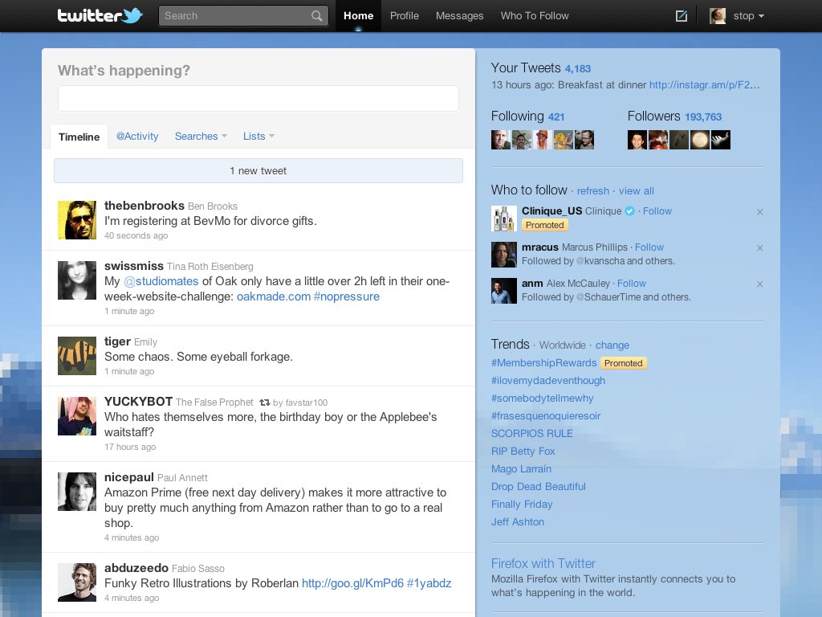Open YUCKYBOT avatar
Image resolution: width=822 pixels, height=617 pixels.
[x=77, y=417]
